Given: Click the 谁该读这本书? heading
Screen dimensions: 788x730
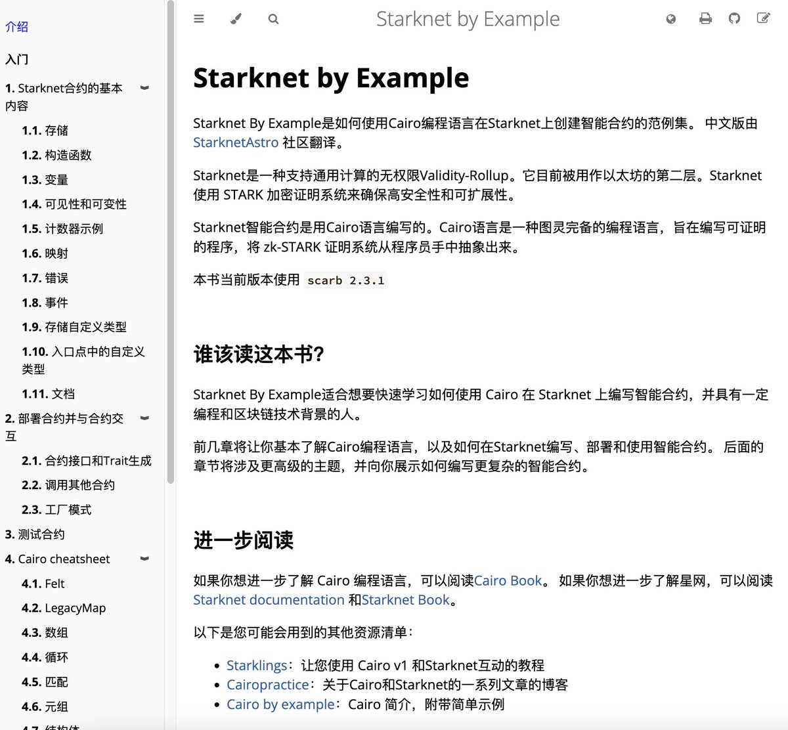Looking at the screenshot, I should 259,354.
